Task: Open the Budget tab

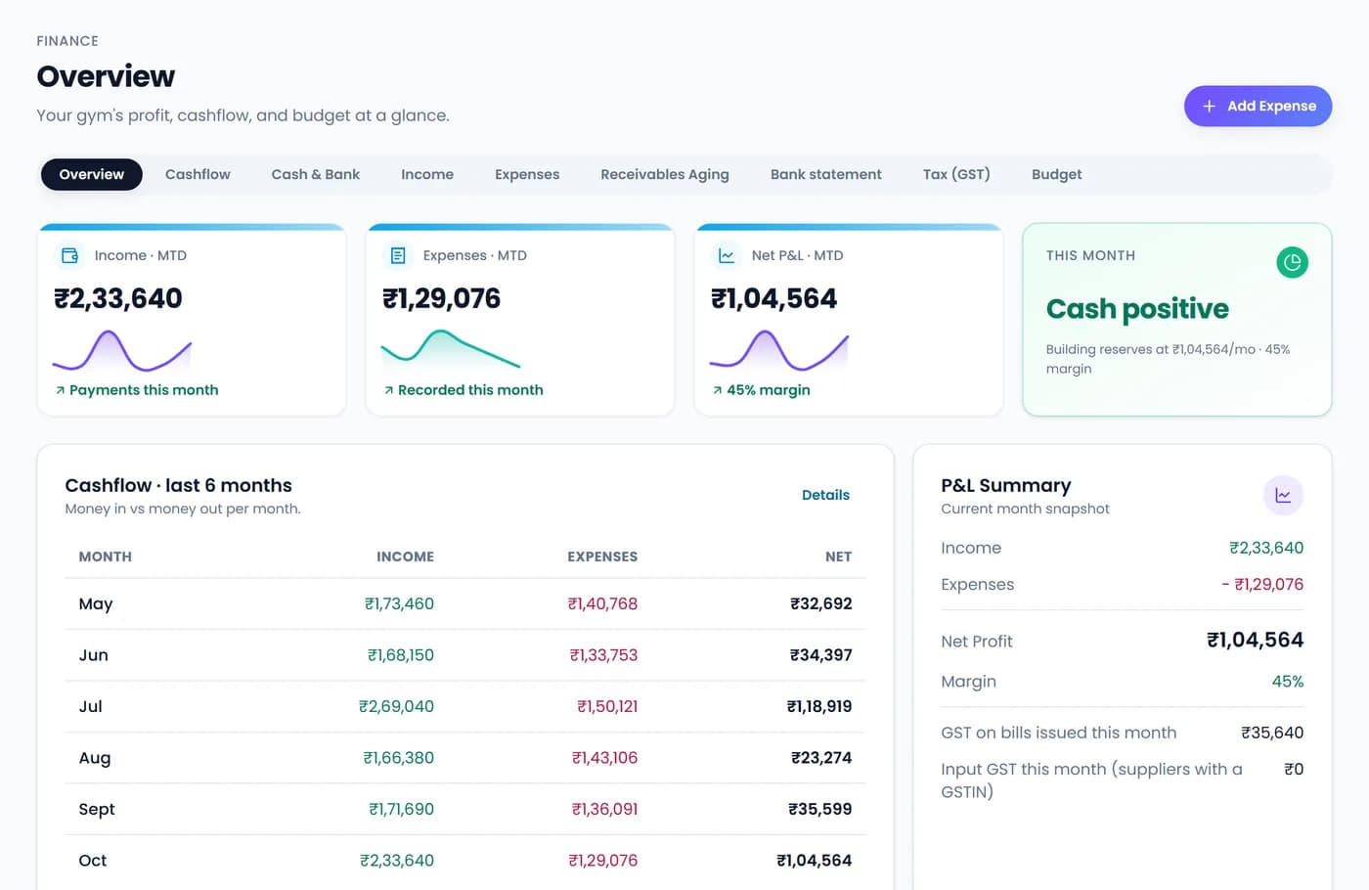Action: pos(1056,174)
